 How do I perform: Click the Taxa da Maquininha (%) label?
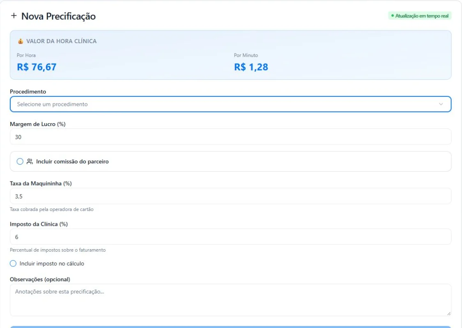41,183
